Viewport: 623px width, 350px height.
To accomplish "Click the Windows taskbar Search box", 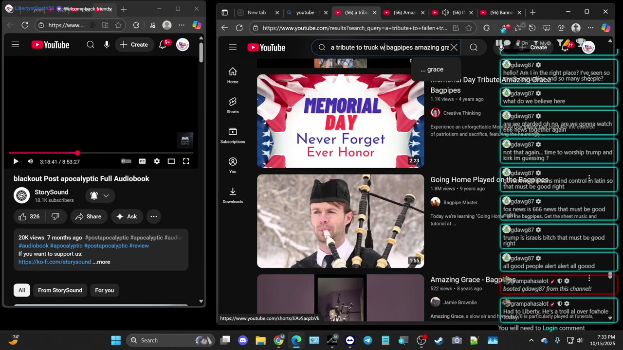I will (x=171, y=340).
